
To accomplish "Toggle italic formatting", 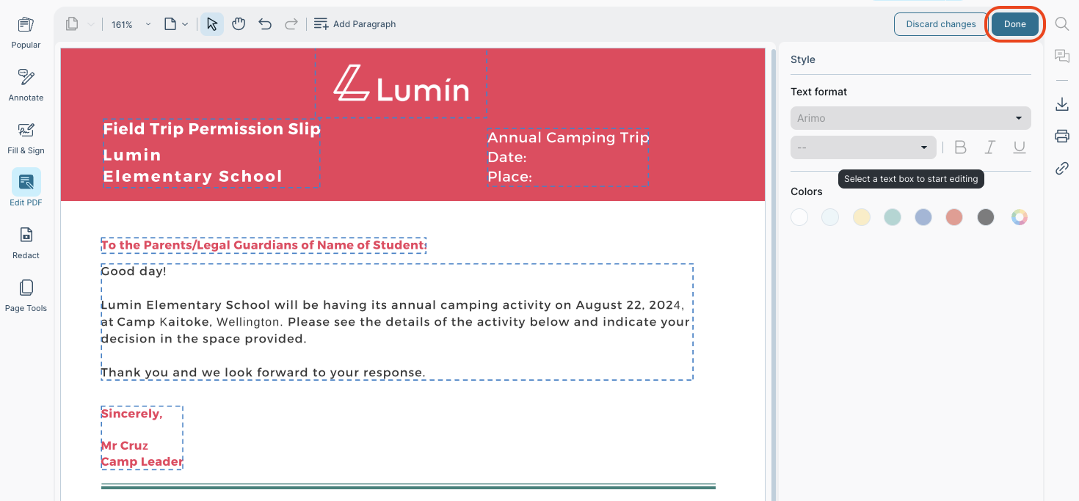I will tap(989, 147).
